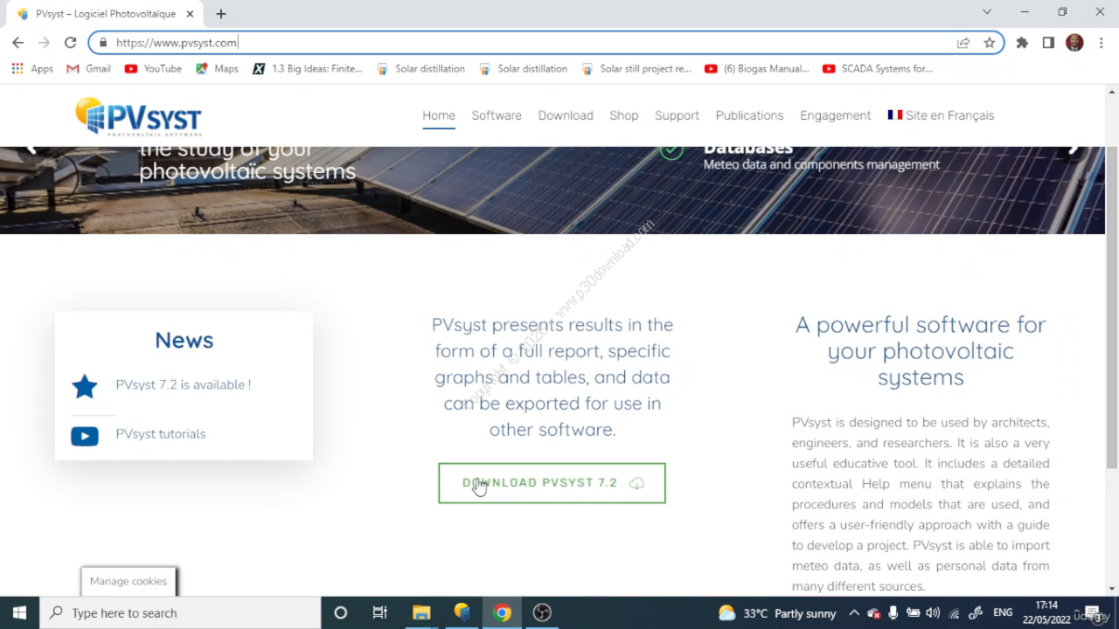Click the blue star News icon
This screenshot has height=629, width=1119.
[x=85, y=385]
